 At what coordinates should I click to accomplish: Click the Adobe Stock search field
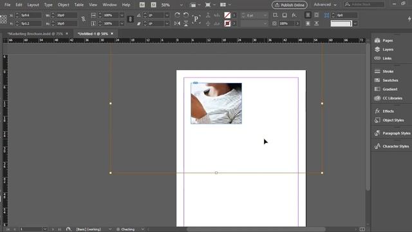(x=364, y=5)
